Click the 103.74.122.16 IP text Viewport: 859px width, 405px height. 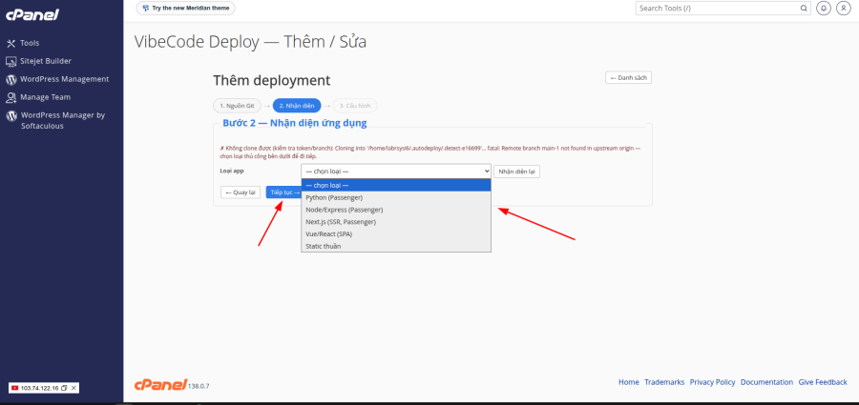click(39, 388)
